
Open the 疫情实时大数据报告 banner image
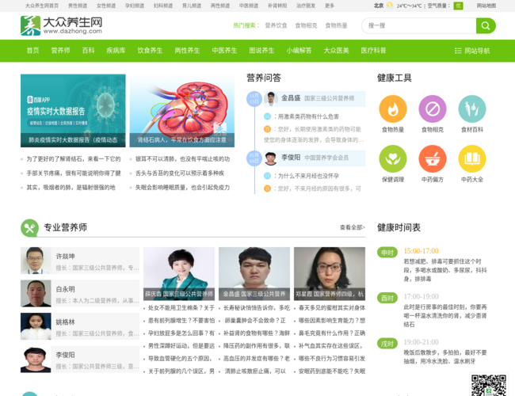pos(73,111)
